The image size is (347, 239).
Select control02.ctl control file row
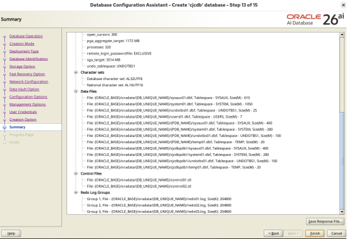pyautogui.click(x=139, y=186)
